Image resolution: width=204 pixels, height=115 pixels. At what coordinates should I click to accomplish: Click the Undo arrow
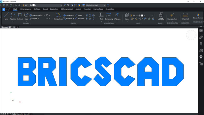(16, 5)
